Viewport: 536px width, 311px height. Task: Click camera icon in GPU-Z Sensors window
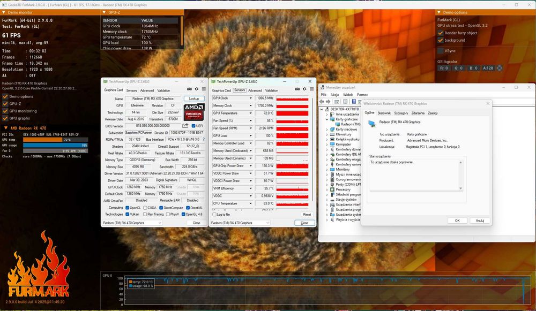point(297,89)
